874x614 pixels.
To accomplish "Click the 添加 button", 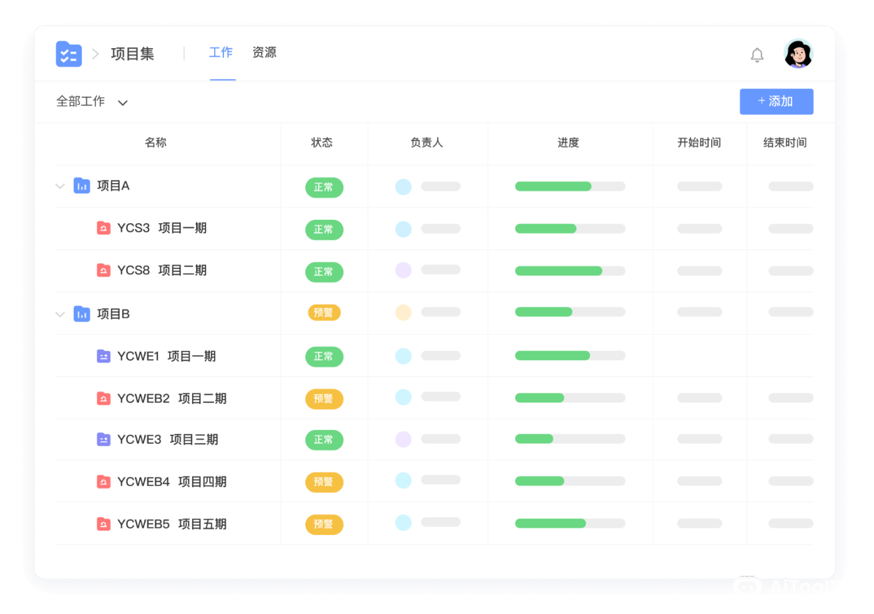I will point(776,101).
